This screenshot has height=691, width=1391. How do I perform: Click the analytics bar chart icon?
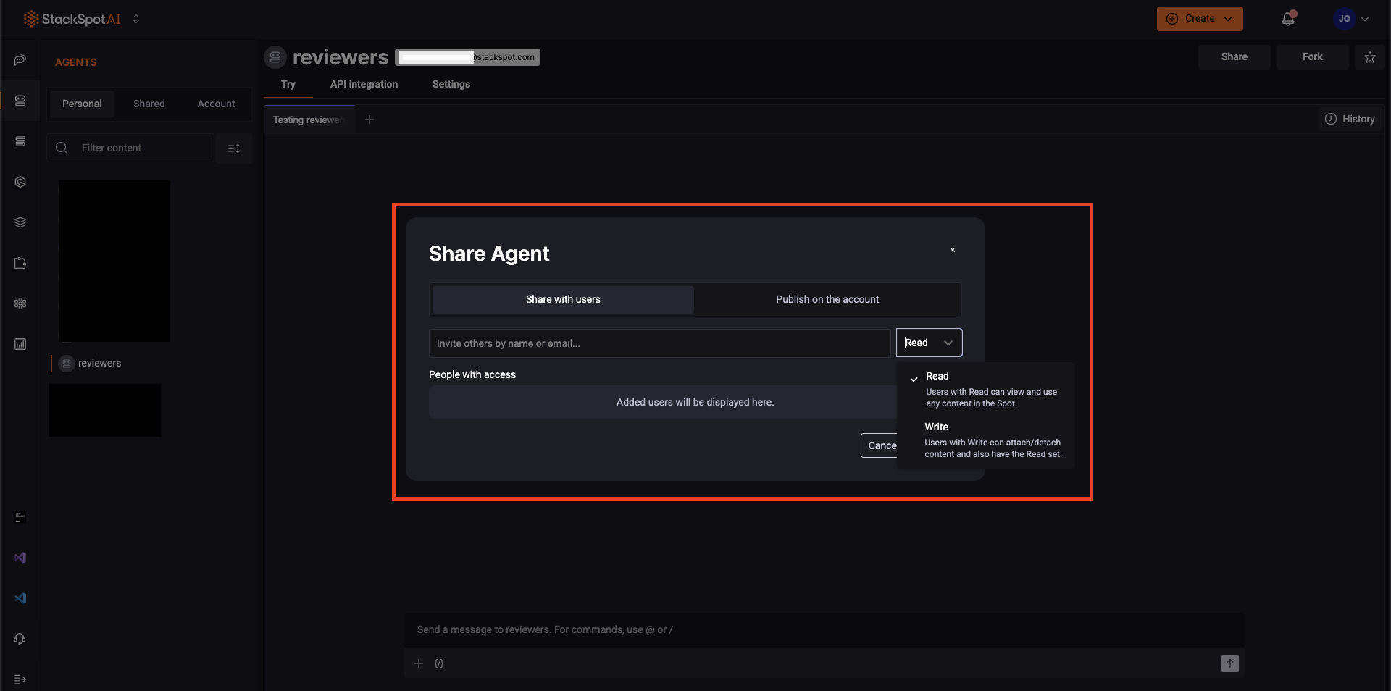pos(20,344)
